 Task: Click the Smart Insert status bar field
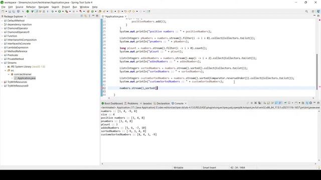209,167
